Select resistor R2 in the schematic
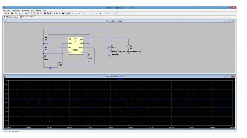The height and width of the screenshot is (138, 247). click(44, 48)
